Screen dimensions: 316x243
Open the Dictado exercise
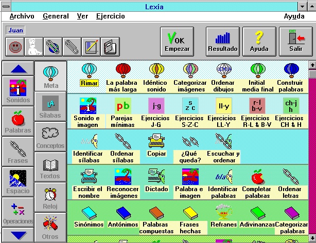click(x=156, y=181)
